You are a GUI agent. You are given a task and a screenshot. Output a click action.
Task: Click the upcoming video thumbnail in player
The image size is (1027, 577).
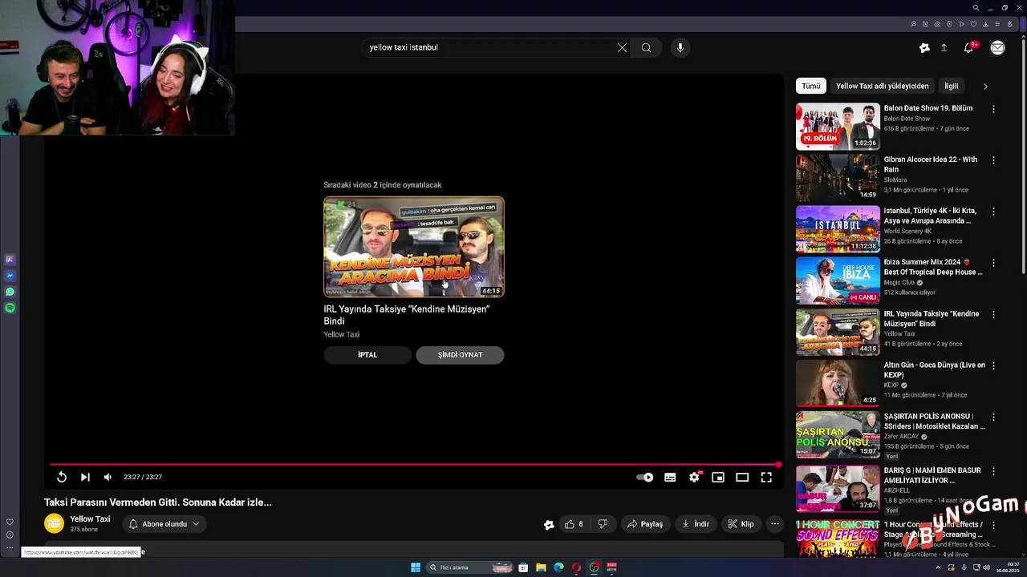point(414,247)
